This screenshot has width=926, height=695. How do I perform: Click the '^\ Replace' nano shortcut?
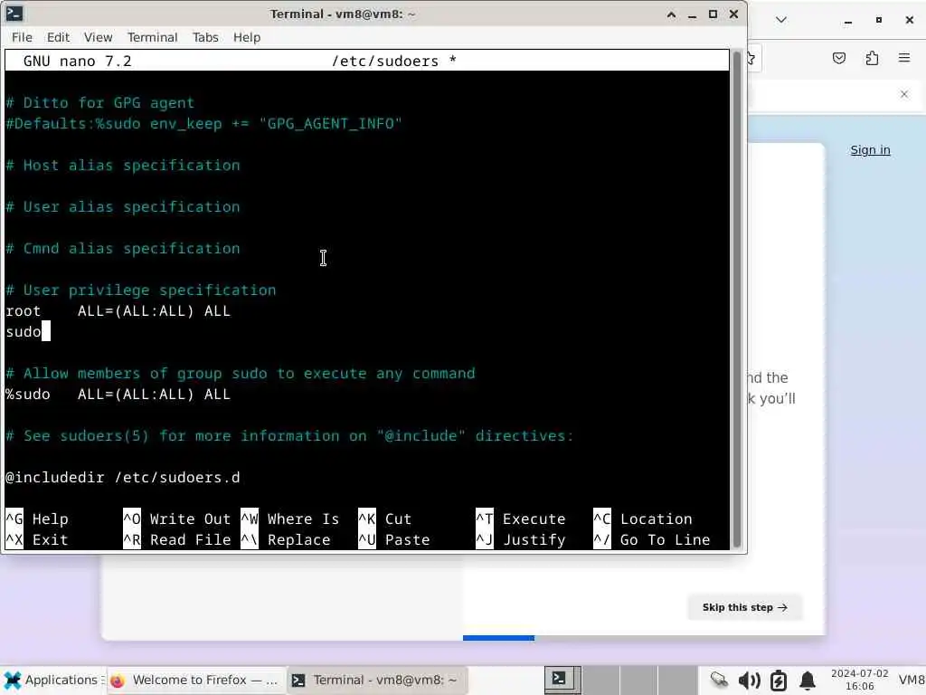click(285, 539)
